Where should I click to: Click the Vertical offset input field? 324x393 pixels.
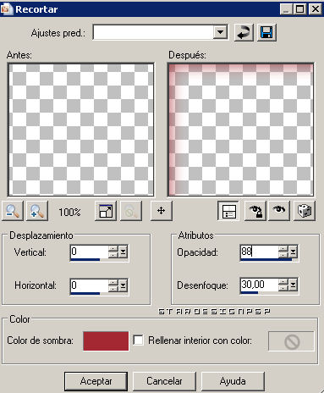[x=89, y=252]
